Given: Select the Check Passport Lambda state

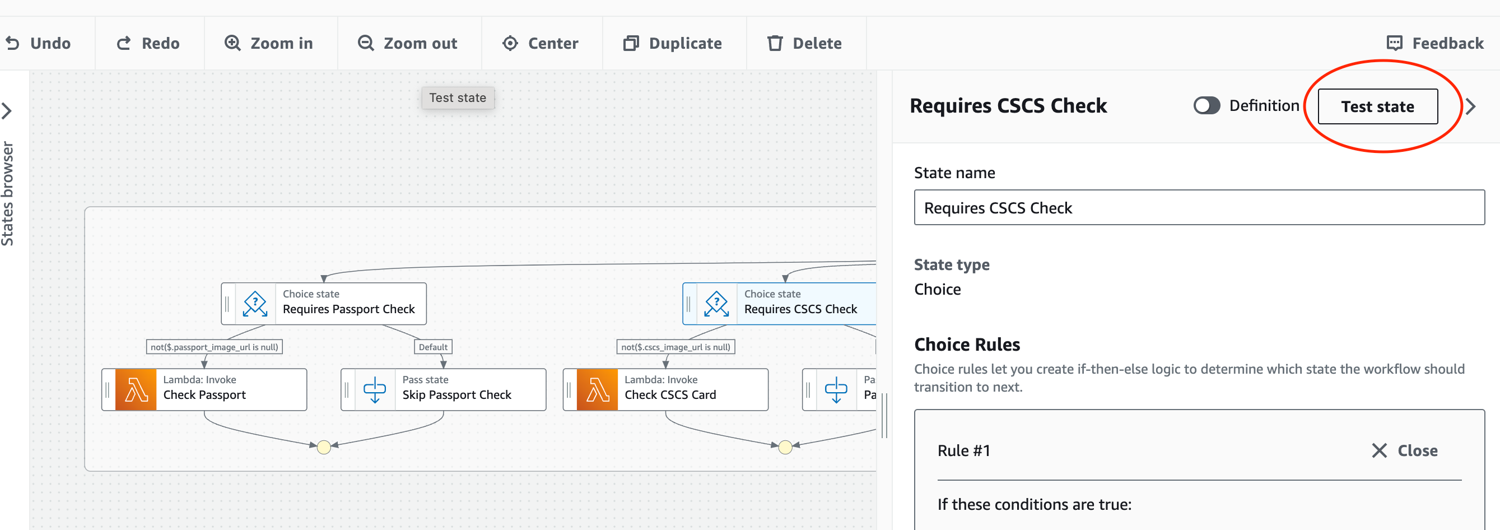Looking at the screenshot, I should 204,389.
